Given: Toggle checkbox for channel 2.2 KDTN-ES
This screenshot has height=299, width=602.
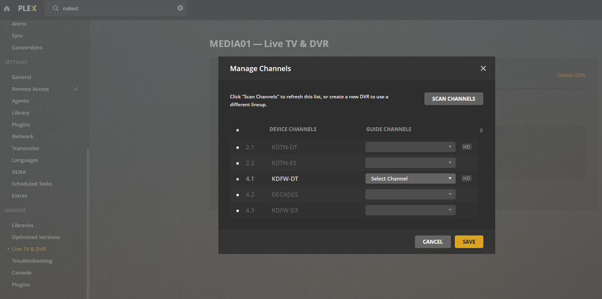Looking at the screenshot, I should 237,163.
